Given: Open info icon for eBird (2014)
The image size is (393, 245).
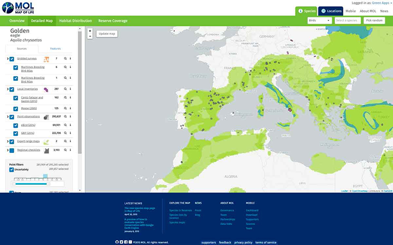Looking at the screenshot, I should (70, 125).
